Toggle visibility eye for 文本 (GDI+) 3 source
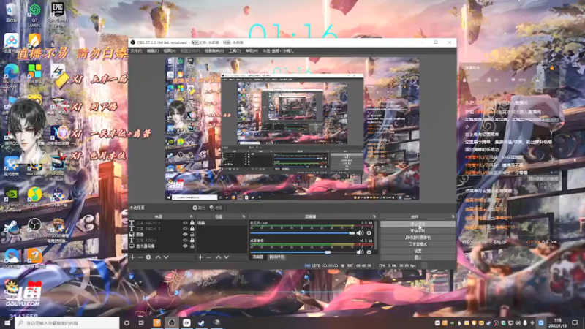The height and width of the screenshot is (329, 585). [185, 223]
